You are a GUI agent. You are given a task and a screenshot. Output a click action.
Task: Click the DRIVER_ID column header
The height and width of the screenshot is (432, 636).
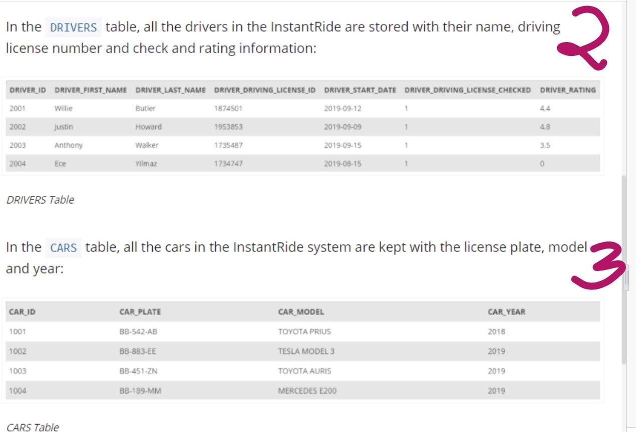[x=28, y=90]
